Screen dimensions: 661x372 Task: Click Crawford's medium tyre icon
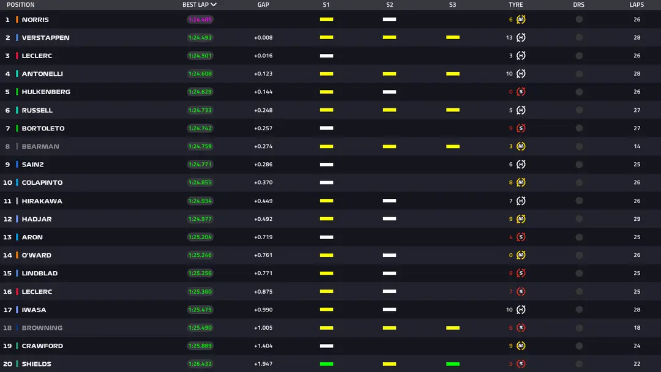point(521,346)
